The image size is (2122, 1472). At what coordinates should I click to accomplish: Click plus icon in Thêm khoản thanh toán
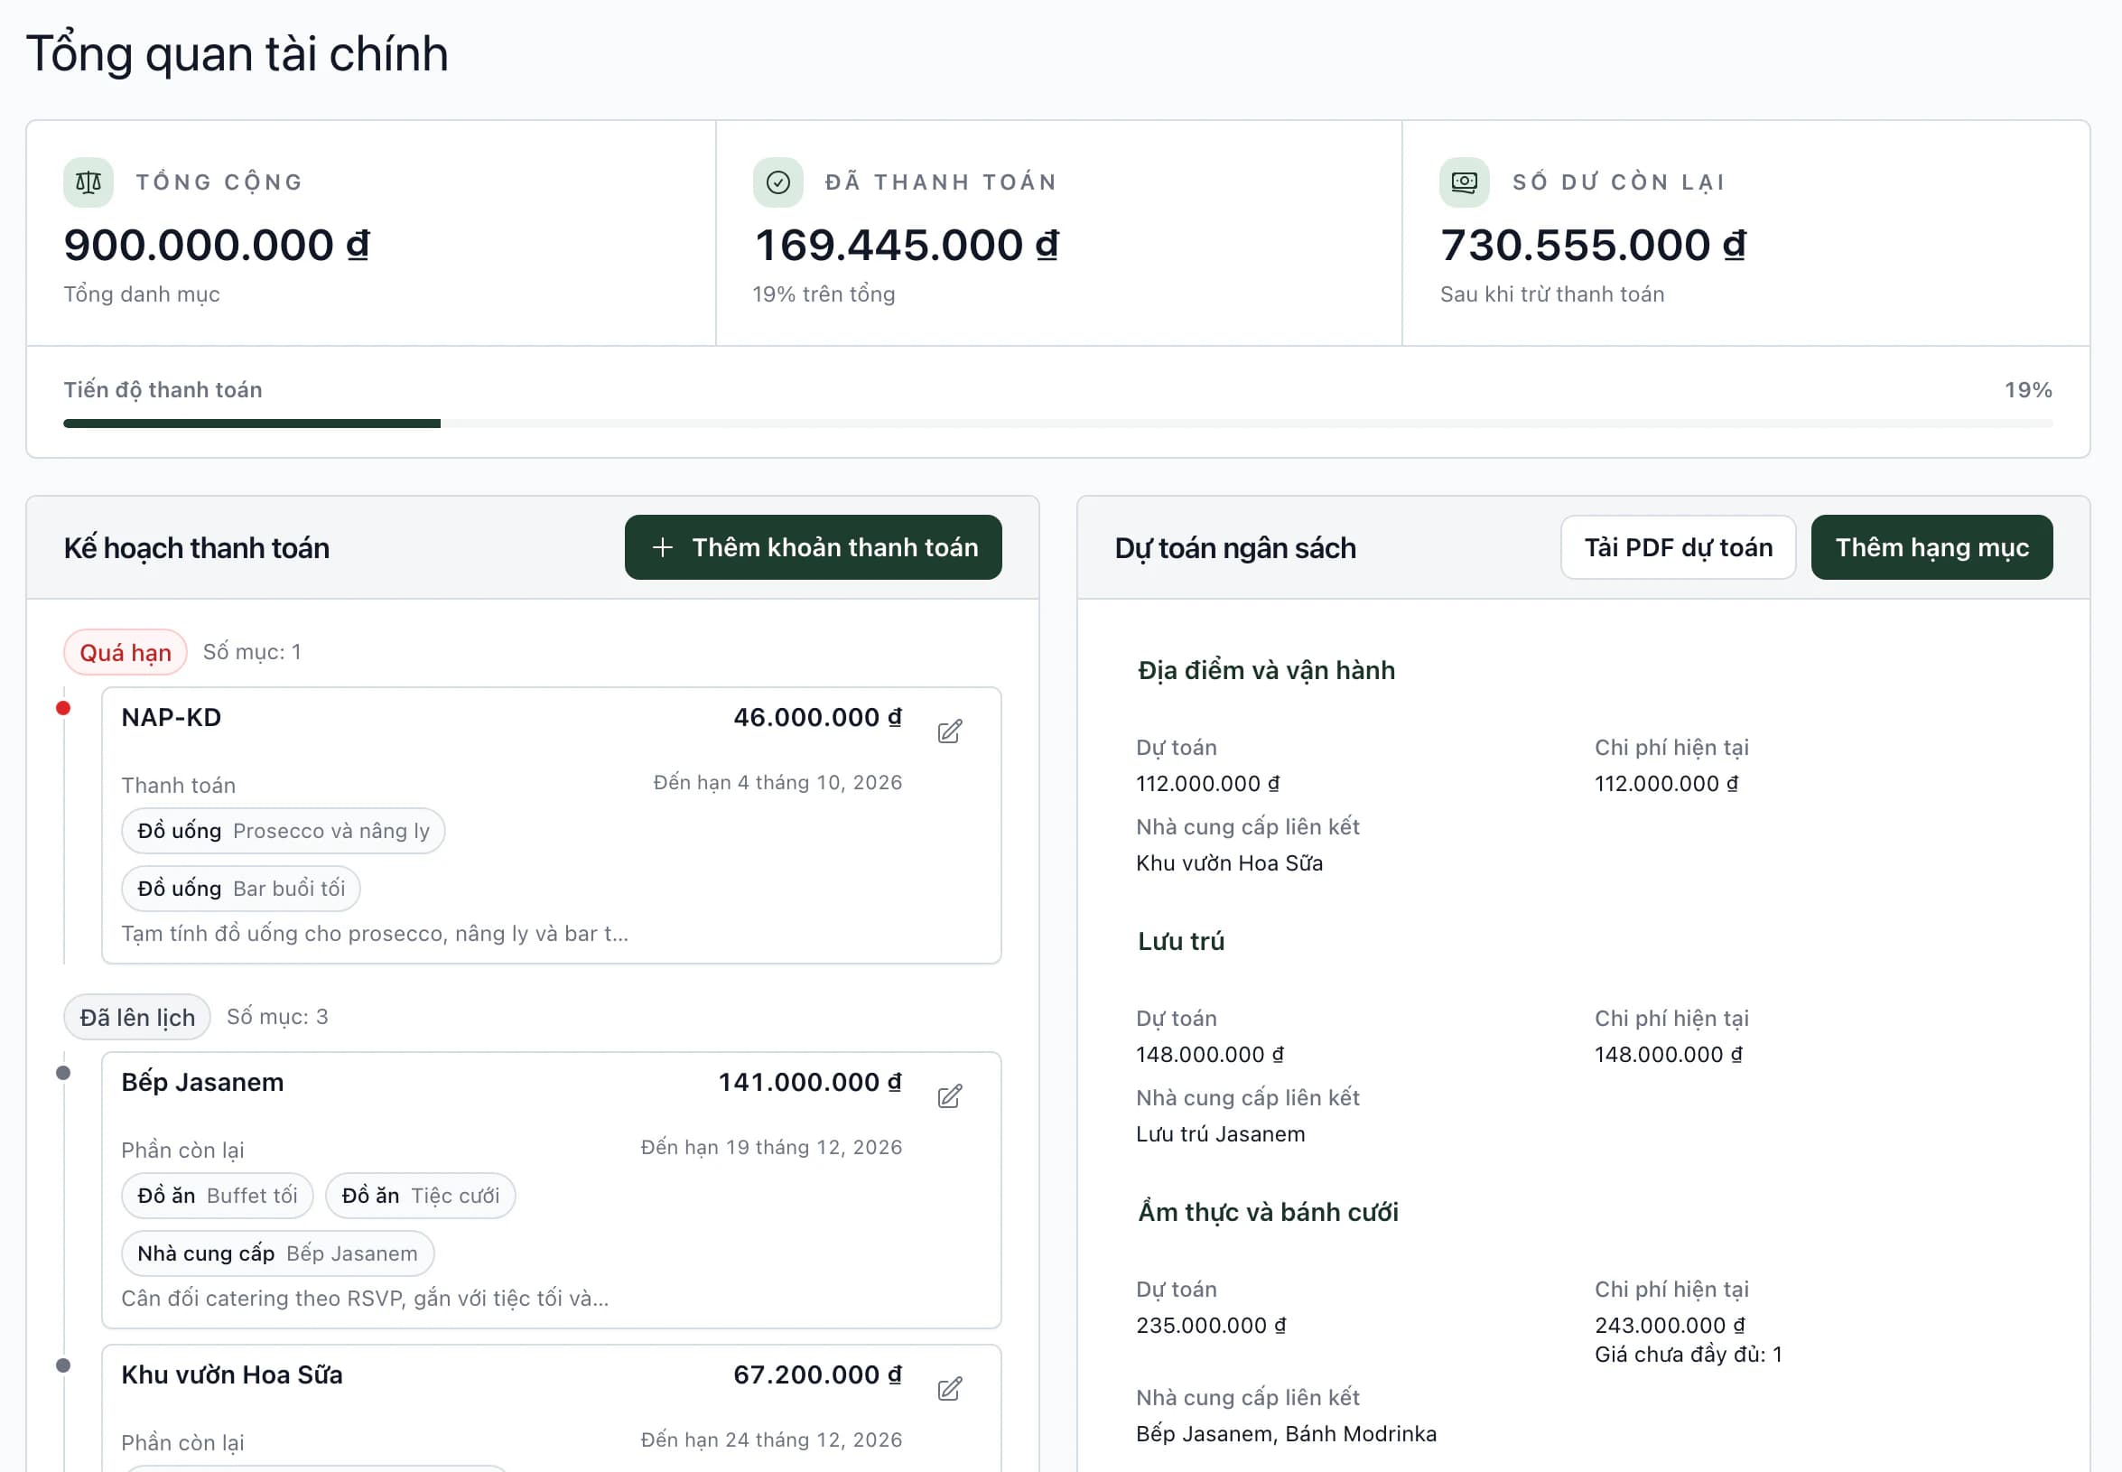[x=662, y=548]
